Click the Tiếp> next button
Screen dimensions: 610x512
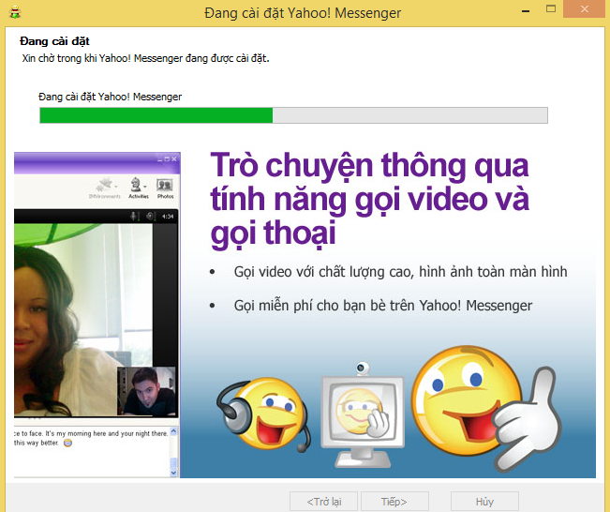tap(394, 502)
